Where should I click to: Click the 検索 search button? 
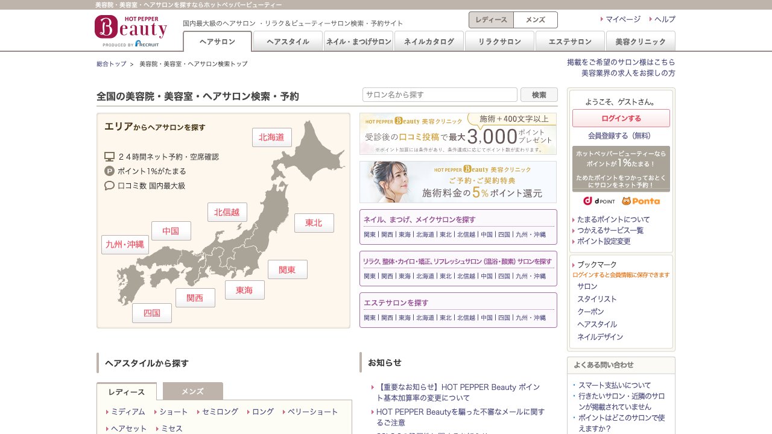tap(539, 95)
